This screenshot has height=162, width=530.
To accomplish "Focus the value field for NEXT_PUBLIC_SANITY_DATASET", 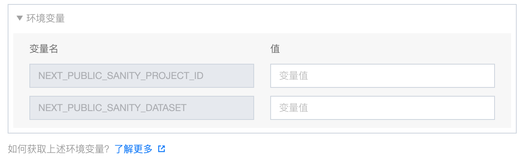I will (x=382, y=108).
